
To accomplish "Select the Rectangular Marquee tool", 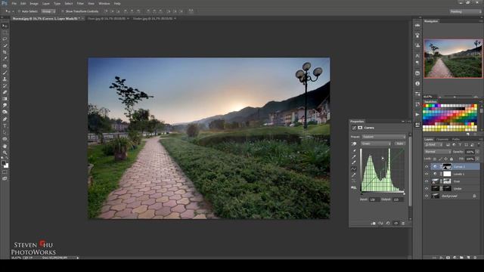I will click(5, 32).
